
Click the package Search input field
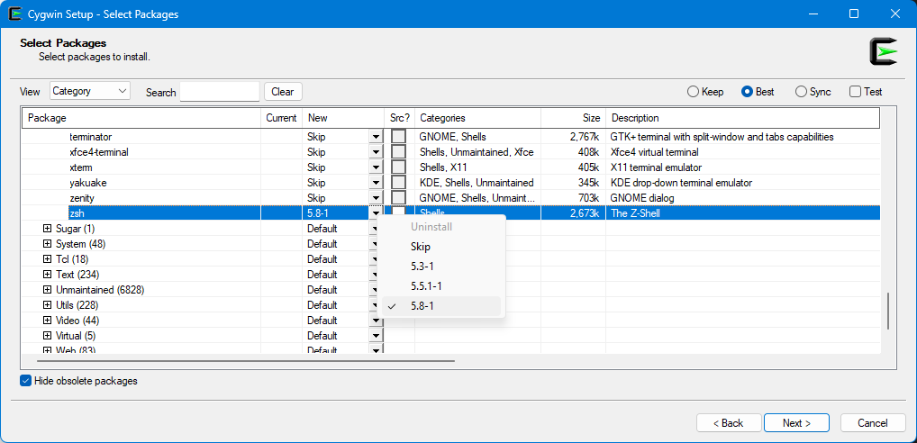(x=219, y=92)
